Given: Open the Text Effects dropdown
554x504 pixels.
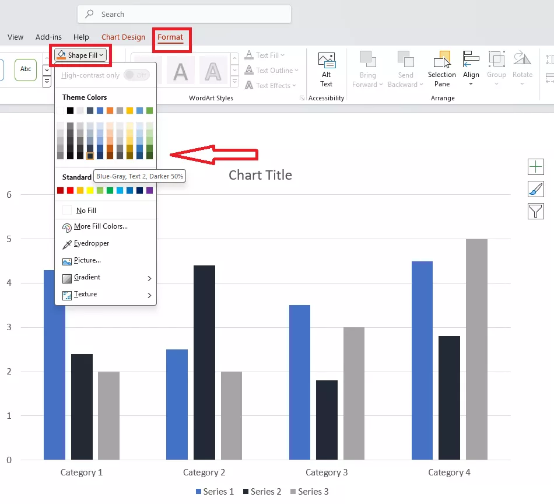Looking at the screenshot, I should point(270,86).
